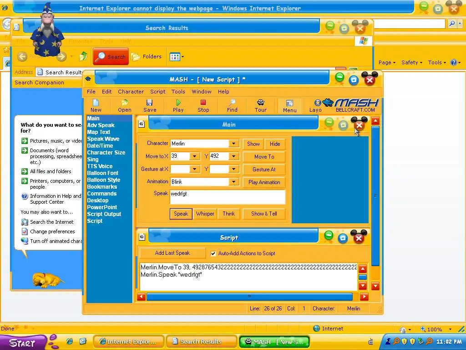The width and height of the screenshot is (466, 350).
Task: Create a new script with New icon
Action: [x=96, y=106]
